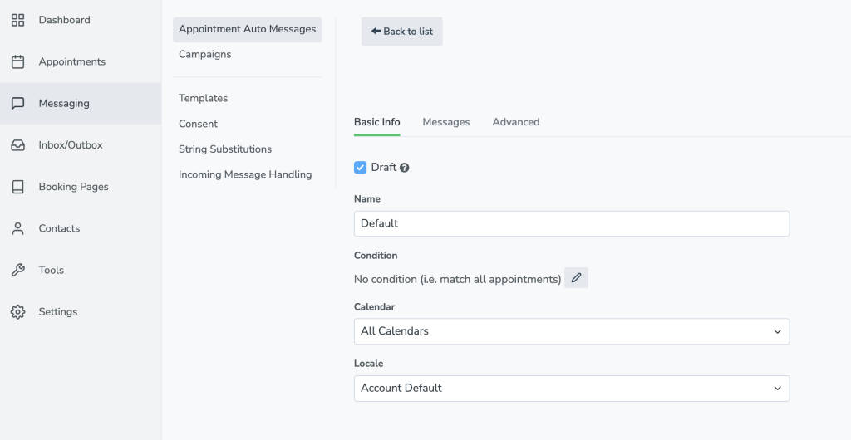Open the Incoming Message Handling item

point(245,174)
